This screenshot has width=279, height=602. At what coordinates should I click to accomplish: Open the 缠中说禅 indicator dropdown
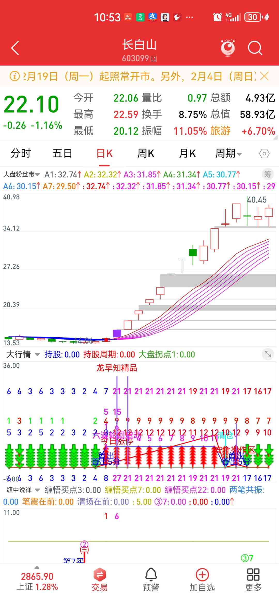click(23, 490)
